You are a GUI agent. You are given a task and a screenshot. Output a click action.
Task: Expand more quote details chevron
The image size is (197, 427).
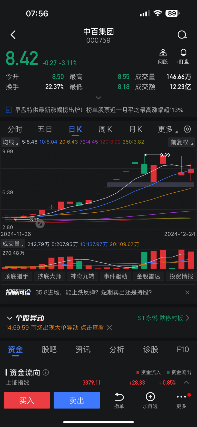(x=98, y=98)
